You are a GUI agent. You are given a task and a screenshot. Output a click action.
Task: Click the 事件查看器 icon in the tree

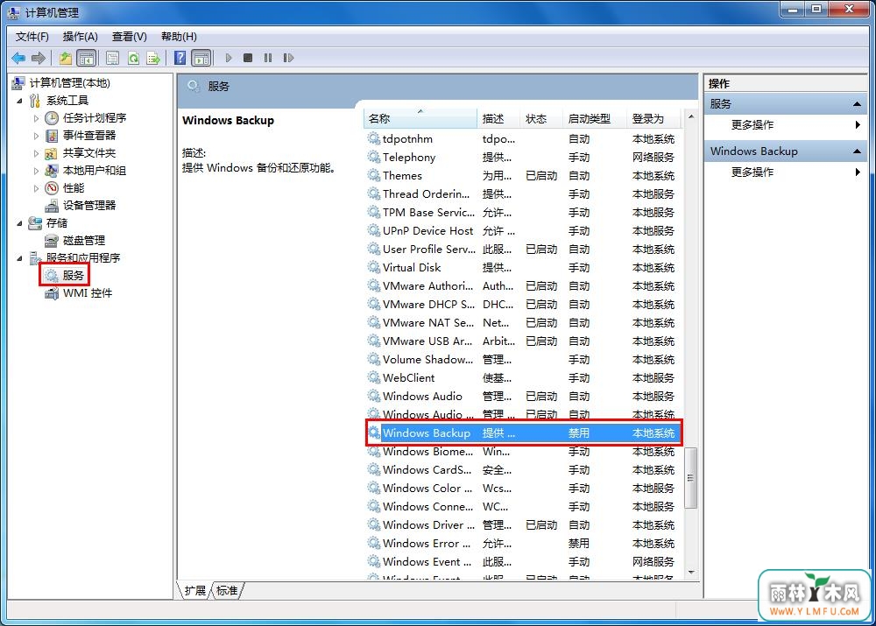coord(52,135)
